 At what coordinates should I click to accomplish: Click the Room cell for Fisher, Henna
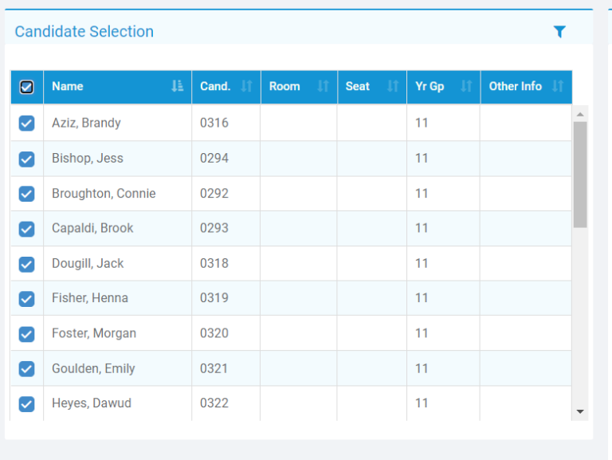pos(298,298)
